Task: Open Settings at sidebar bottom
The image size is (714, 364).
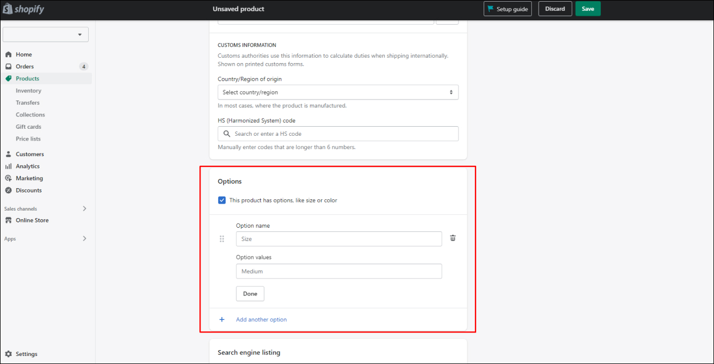Action: [x=27, y=354]
